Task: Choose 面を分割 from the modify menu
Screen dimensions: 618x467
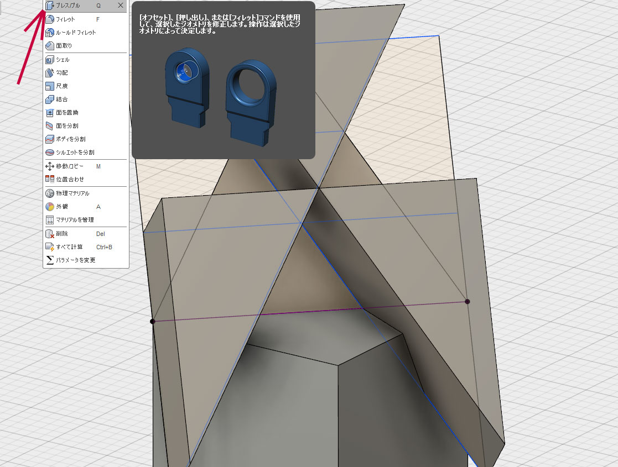Action: click(67, 126)
